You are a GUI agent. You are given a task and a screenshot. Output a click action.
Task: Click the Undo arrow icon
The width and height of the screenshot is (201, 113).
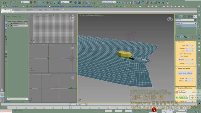tap(3, 3)
